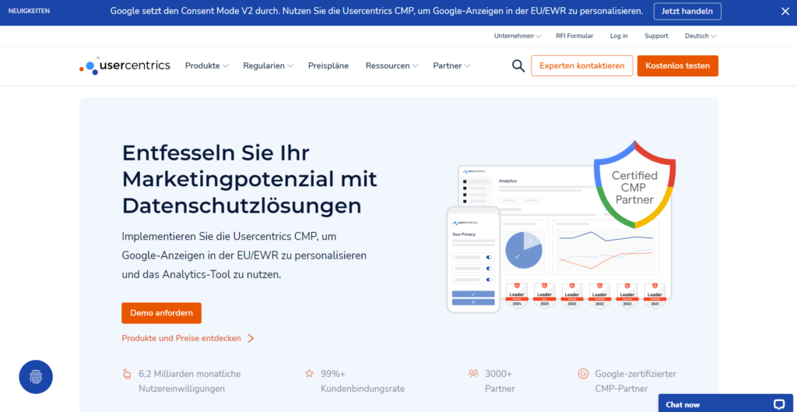Click the Certified CMP Partner shield

coord(634,185)
